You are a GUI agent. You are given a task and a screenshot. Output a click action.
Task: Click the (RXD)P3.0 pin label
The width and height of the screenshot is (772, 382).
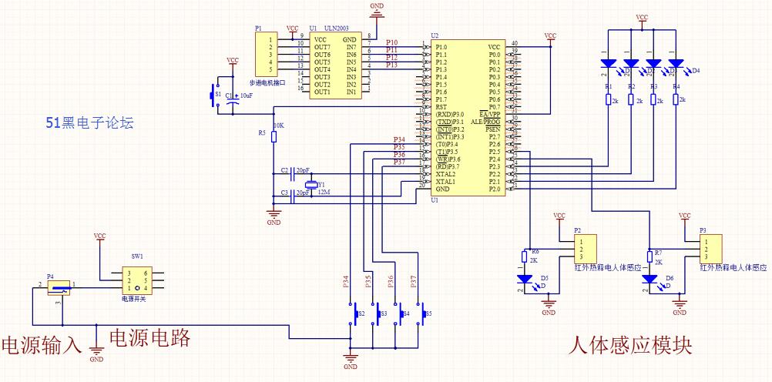tap(449, 114)
